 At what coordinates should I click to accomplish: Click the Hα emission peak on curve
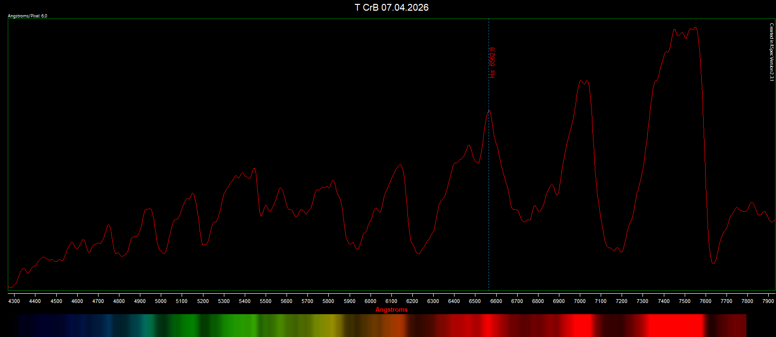coord(489,110)
